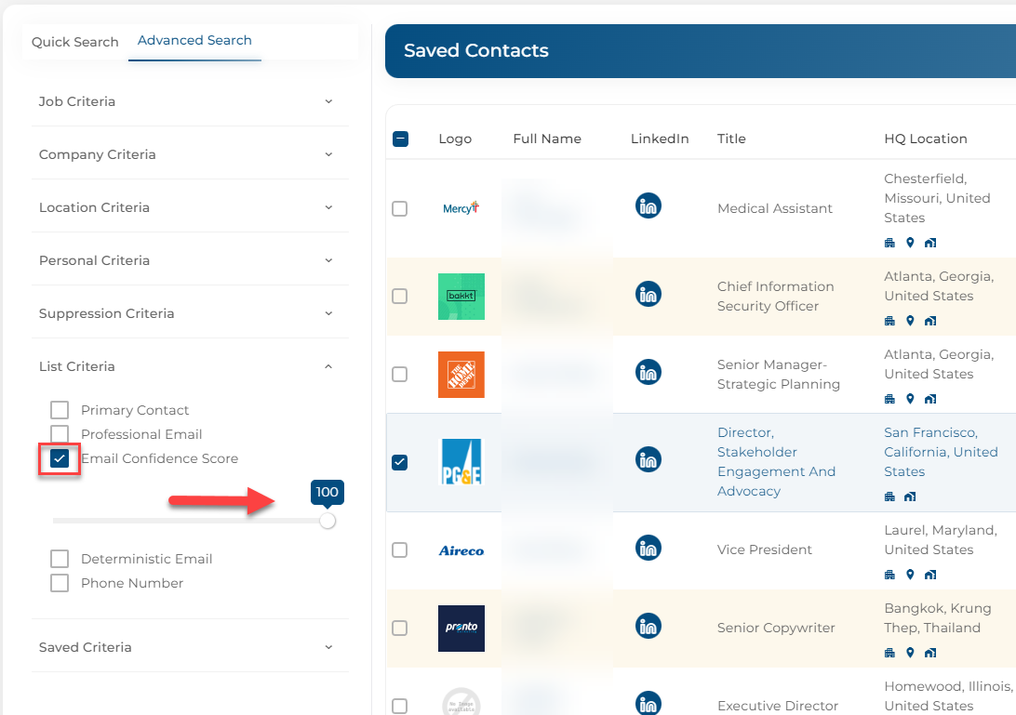Click the Senior Copywriter title text

point(776,628)
